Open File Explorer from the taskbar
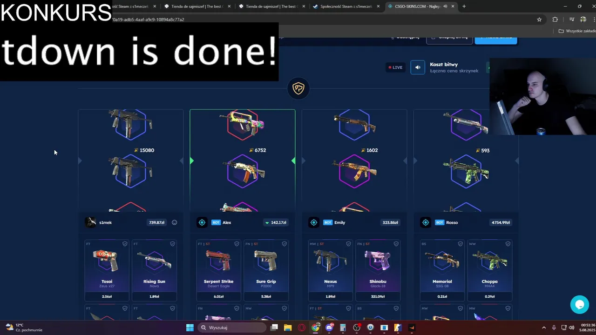The height and width of the screenshot is (335, 596). tap(288, 328)
